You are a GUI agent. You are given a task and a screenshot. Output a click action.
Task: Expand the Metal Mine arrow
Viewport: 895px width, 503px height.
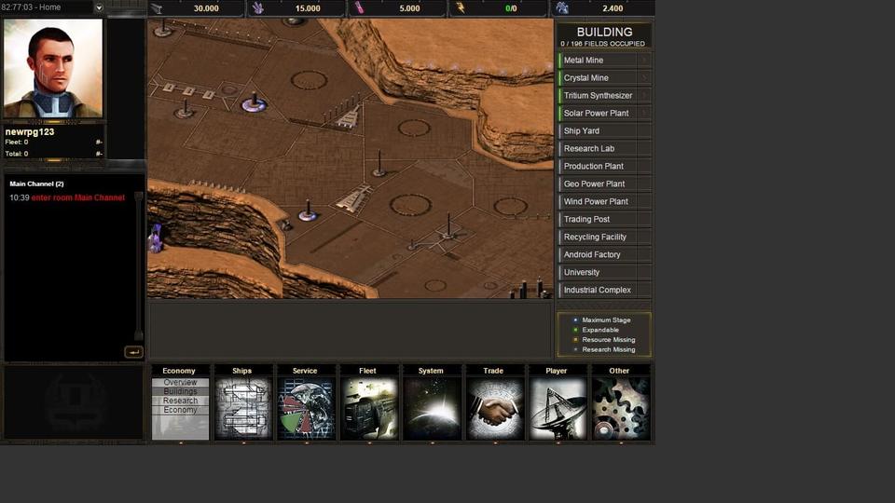(644, 61)
